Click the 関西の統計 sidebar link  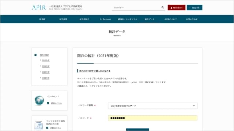click(x=44, y=55)
